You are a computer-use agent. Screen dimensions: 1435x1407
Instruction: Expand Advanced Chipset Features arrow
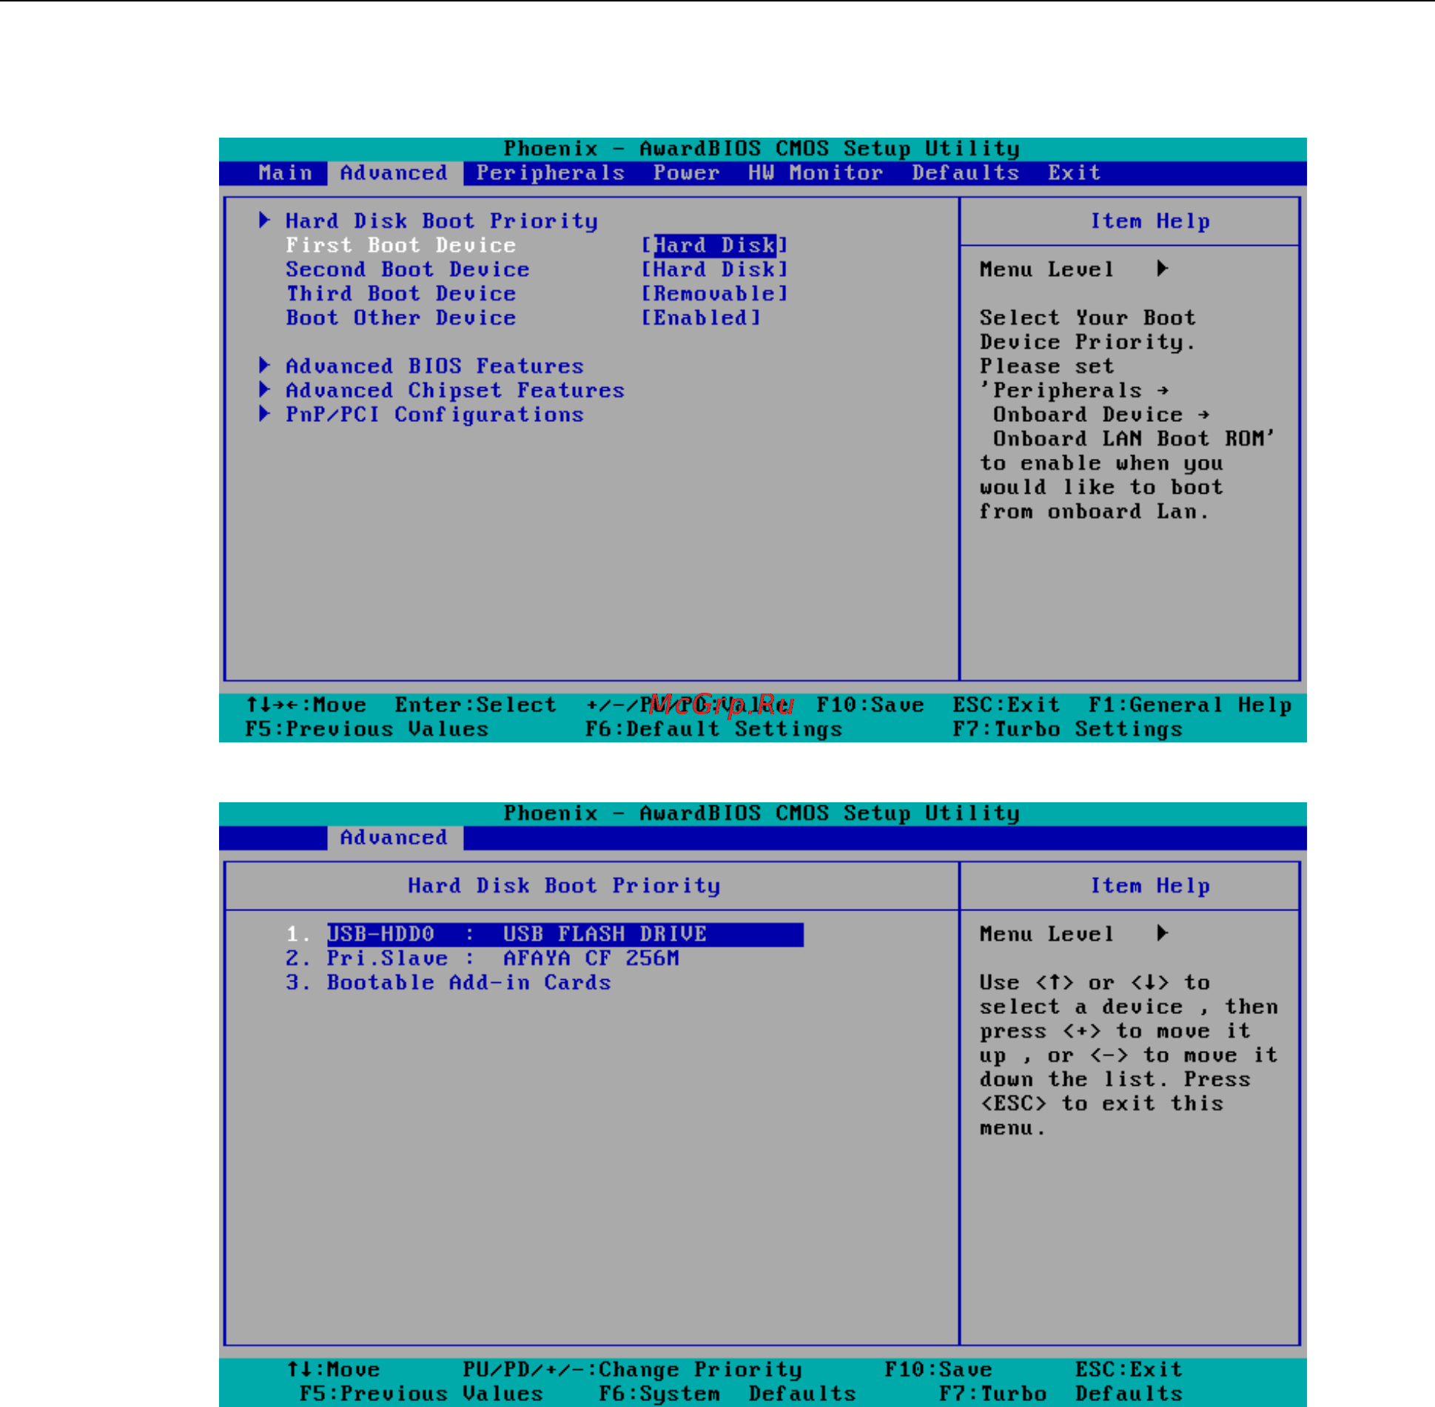[264, 389]
